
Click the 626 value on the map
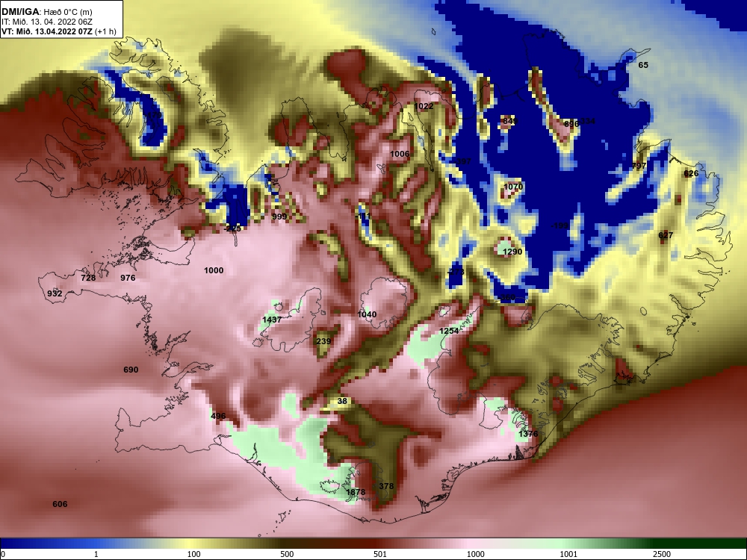click(x=691, y=173)
